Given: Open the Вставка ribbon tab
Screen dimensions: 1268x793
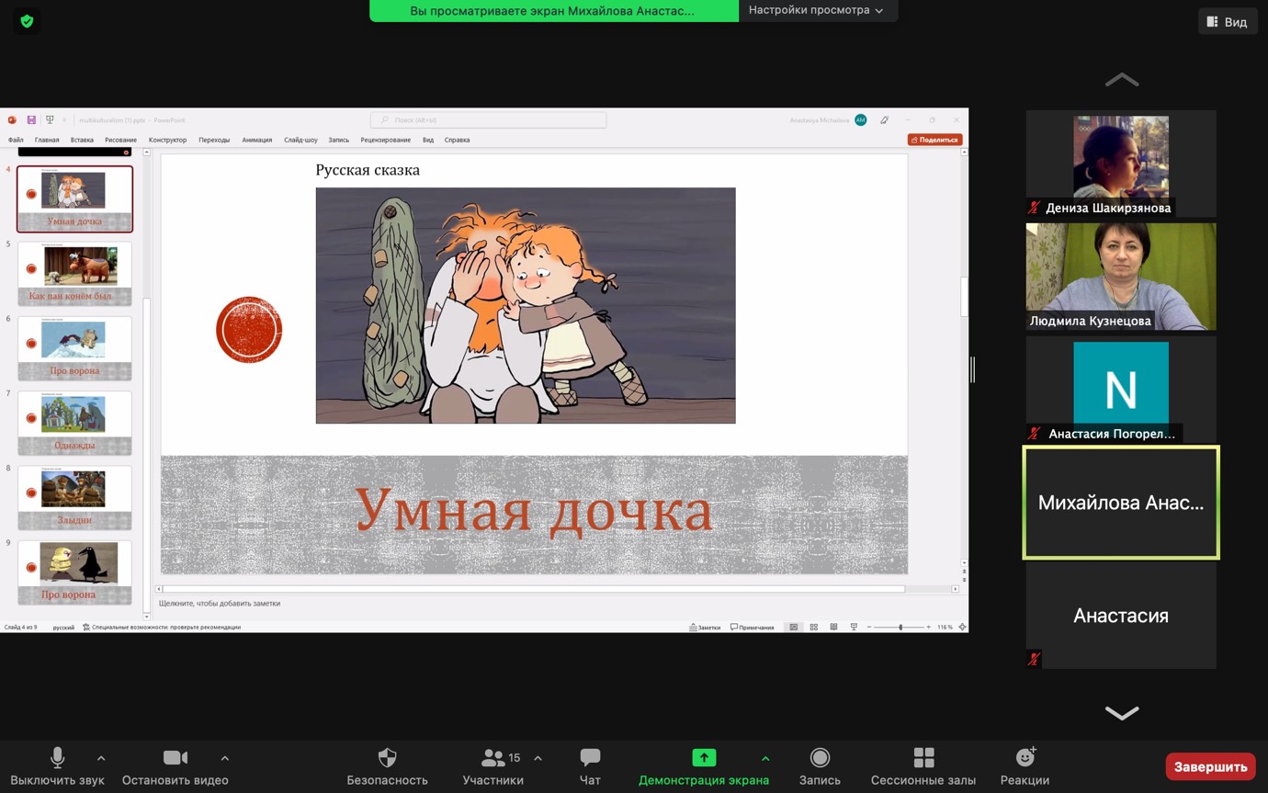Looking at the screenshot, I should pyautogui.click(x=82, y=140).
